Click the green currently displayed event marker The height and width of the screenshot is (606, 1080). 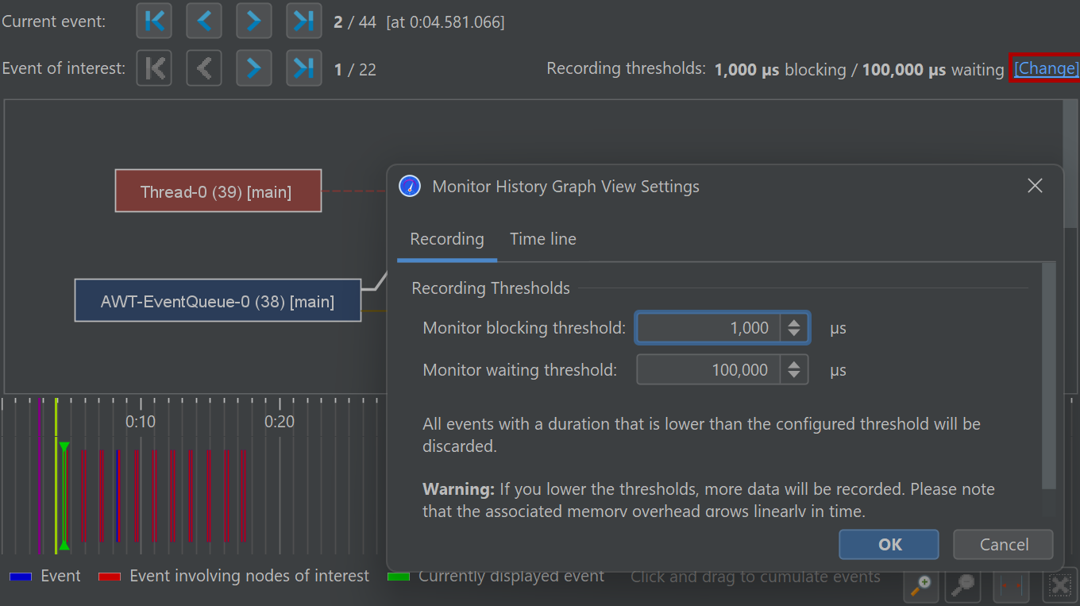click(x=64, y=497)
